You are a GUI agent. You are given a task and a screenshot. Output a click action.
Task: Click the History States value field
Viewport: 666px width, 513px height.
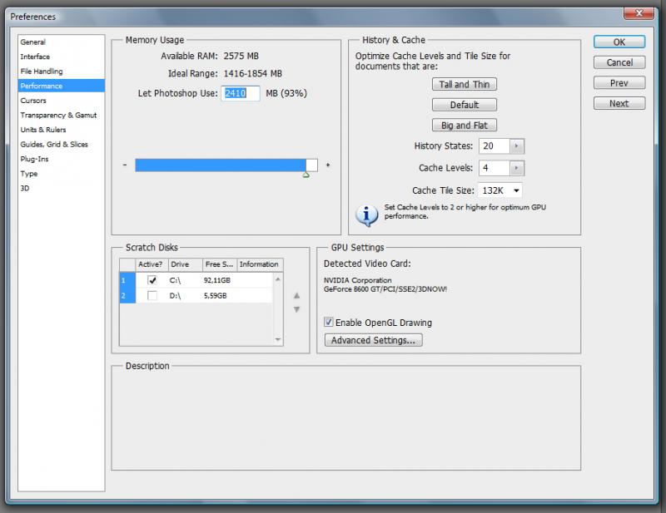coord(494,146)
